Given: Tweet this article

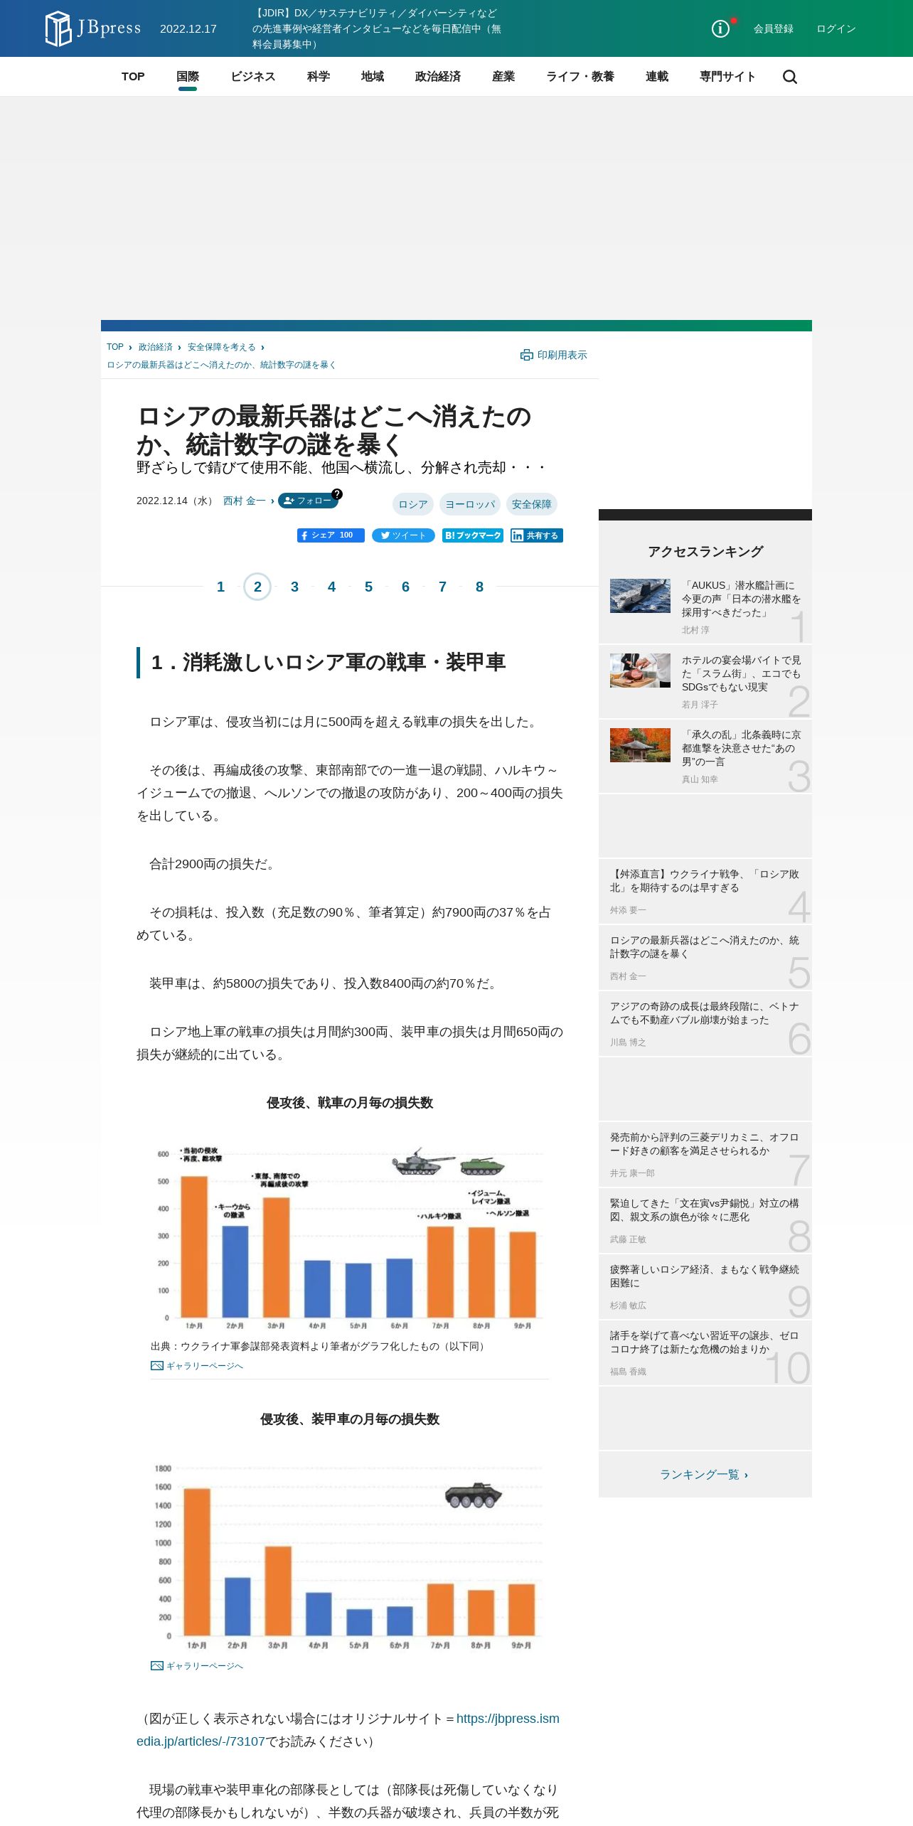Looking at the screenshot, I should click(x=403, y=535).
